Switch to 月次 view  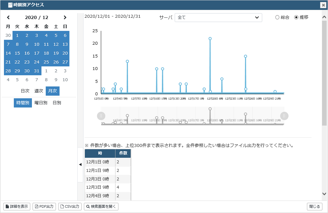pyautogui.click(x=53, y=91)
